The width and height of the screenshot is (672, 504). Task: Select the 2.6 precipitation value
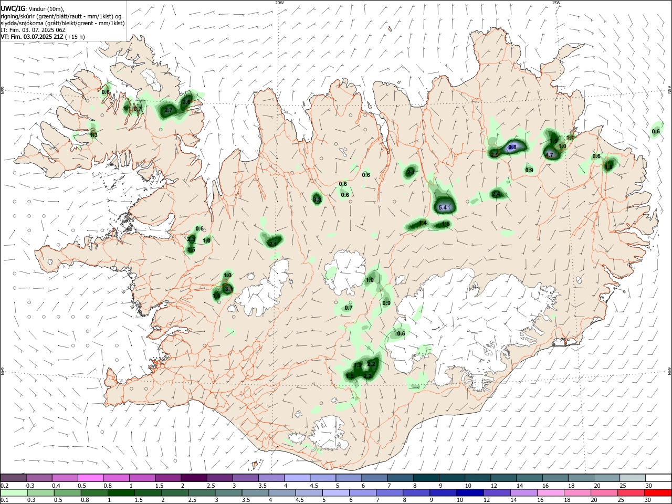coord(186,102)
